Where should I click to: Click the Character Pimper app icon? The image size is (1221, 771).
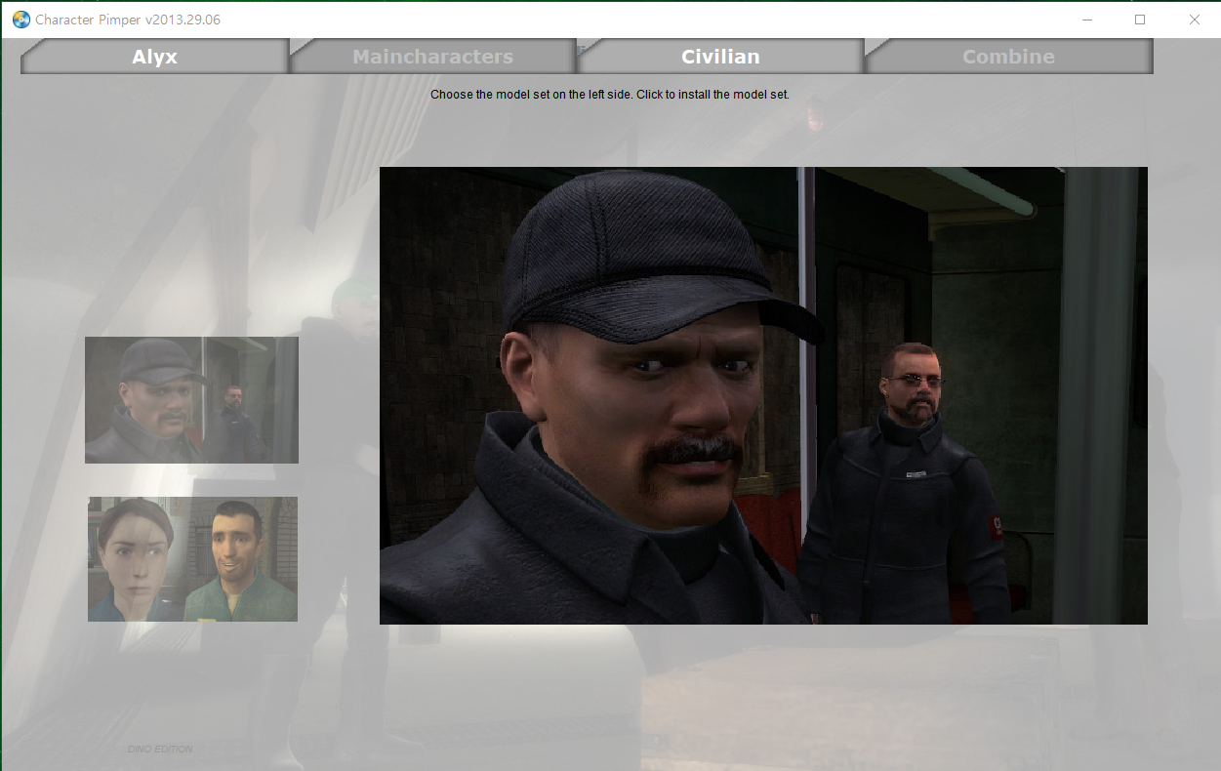tap(20, 19)
